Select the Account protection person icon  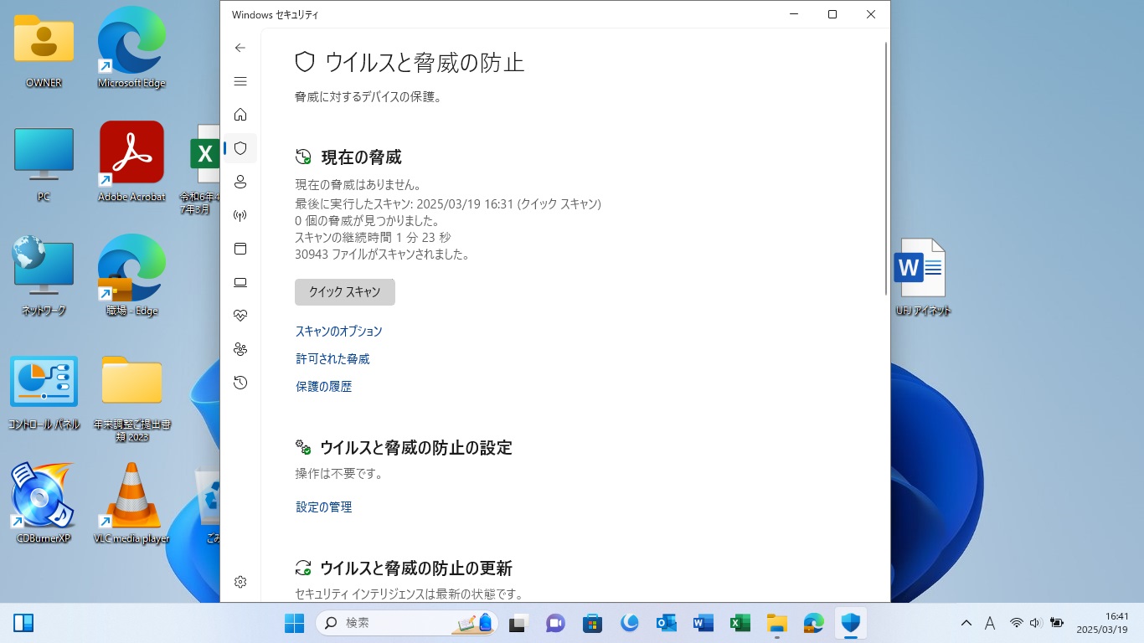[240, 182]
